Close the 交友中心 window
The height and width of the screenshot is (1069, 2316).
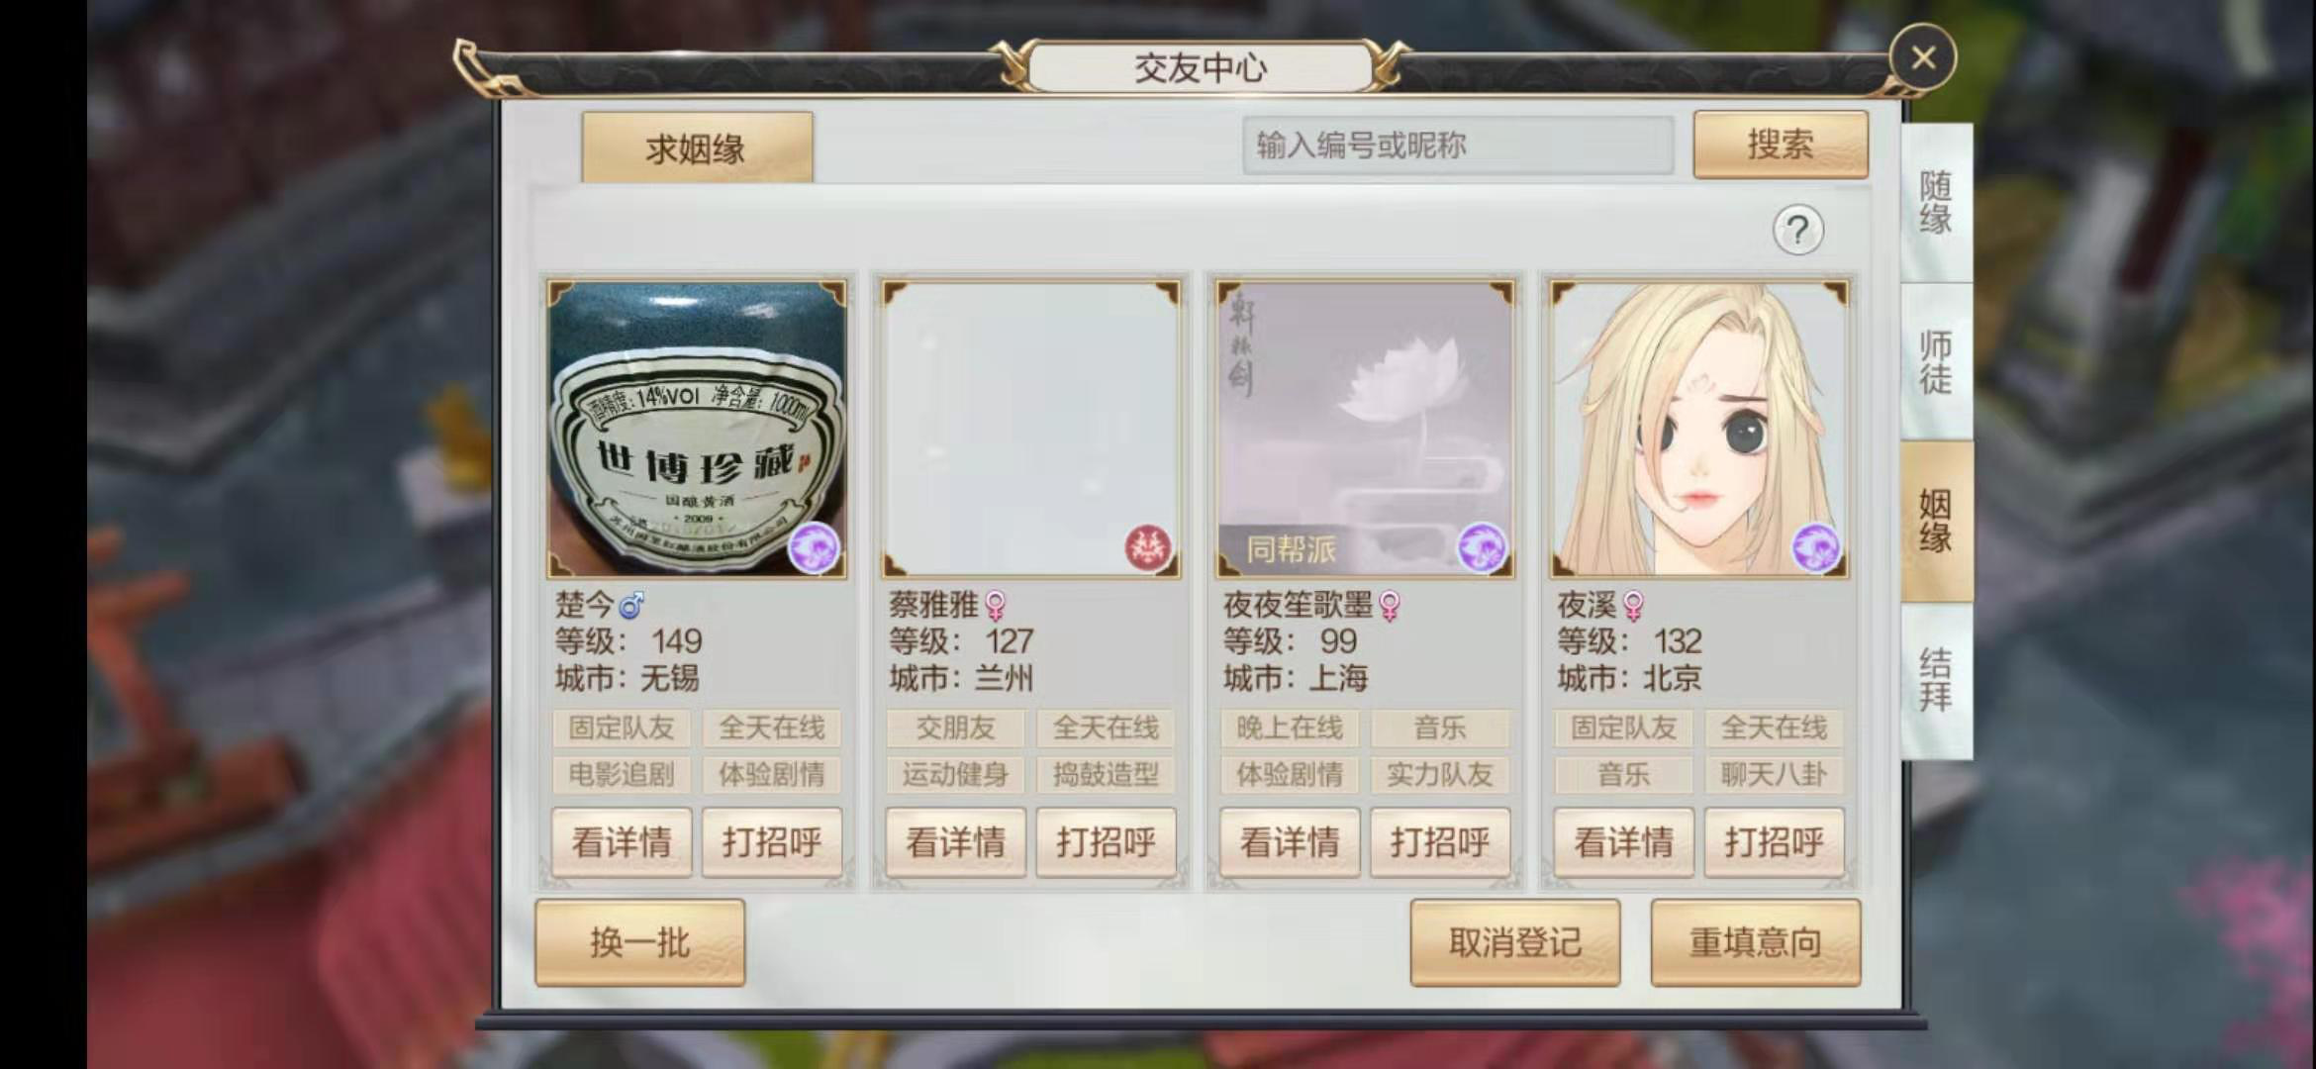pyautogui.click(x=1922, y=57)
